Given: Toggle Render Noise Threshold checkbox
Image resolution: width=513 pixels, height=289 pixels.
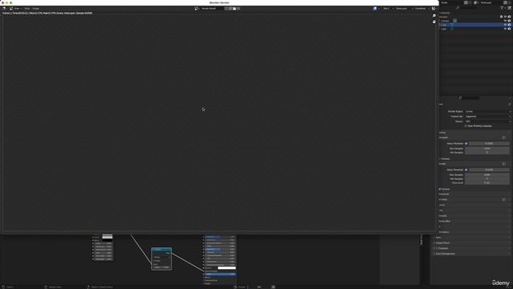Looking at the screenshot, I should tap(467, 169).
